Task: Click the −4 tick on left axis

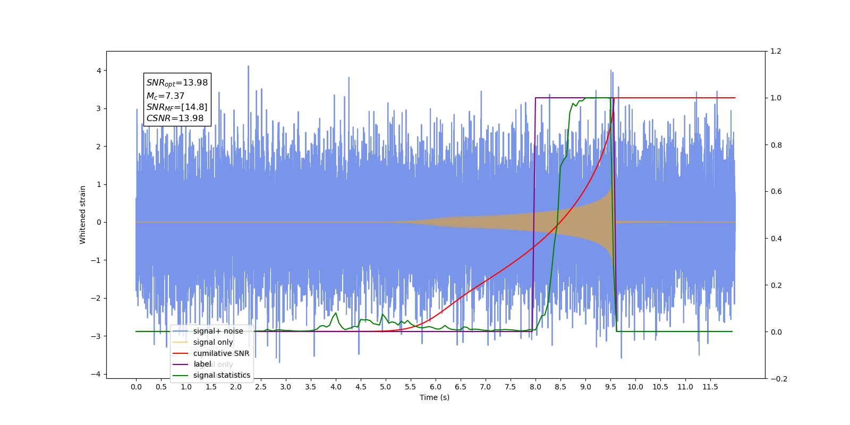Action: pyautogui.click(x=96, y=374)
